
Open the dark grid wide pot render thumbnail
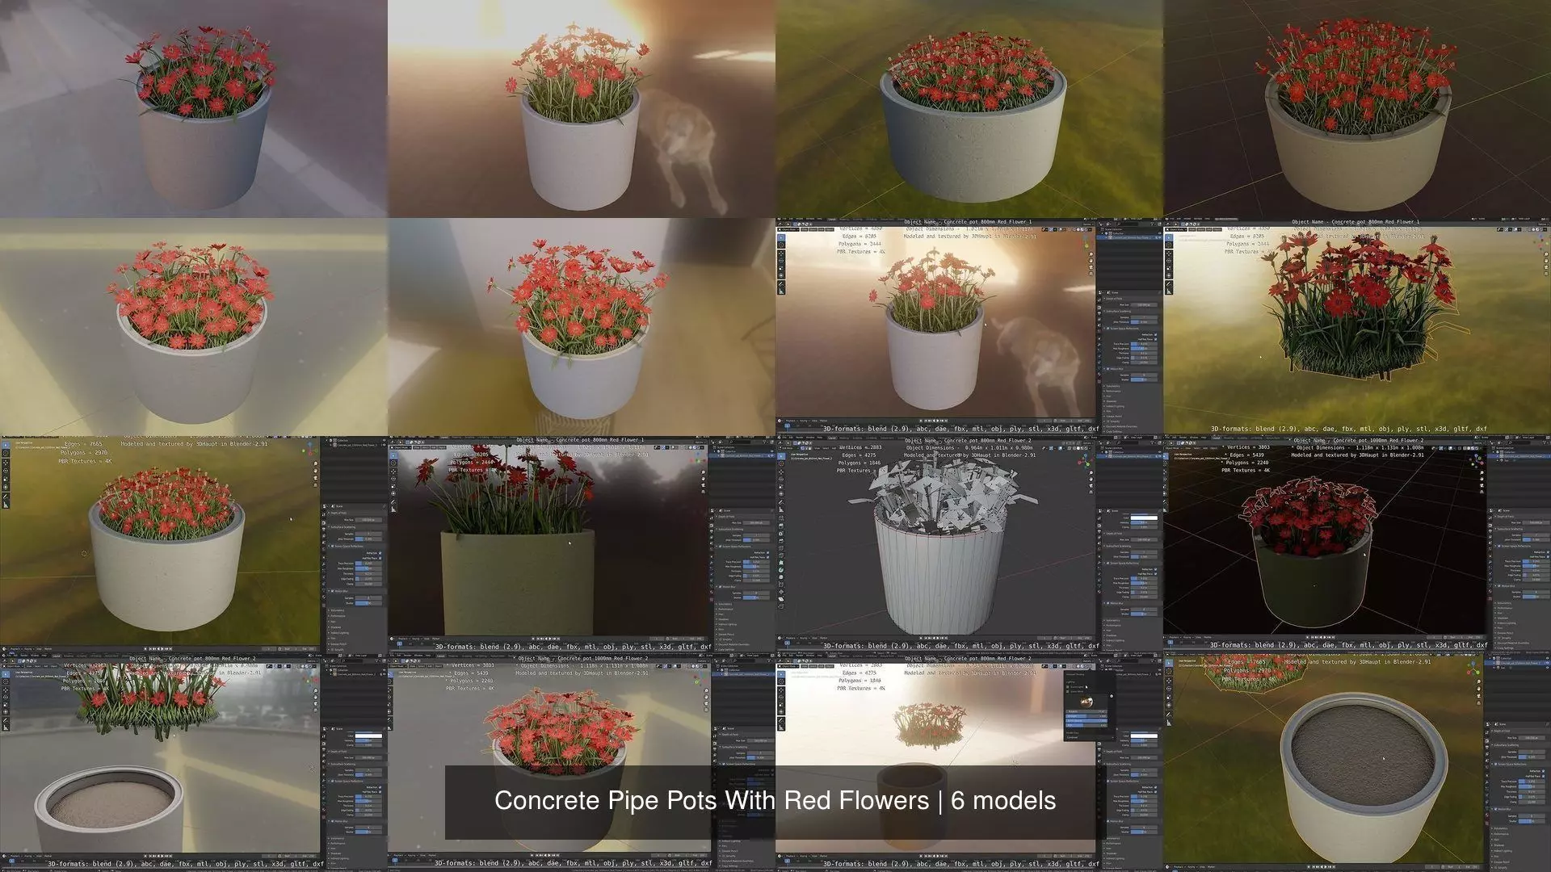click(x=1357, y=109)
